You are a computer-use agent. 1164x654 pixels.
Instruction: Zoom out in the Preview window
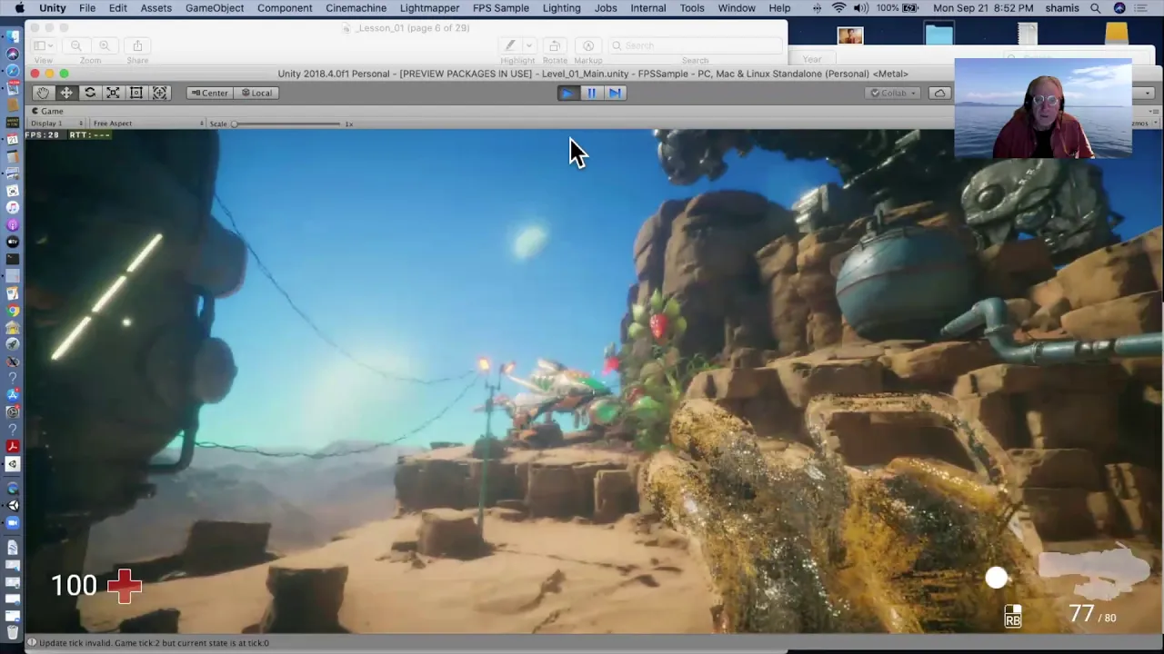coord(76,45)
